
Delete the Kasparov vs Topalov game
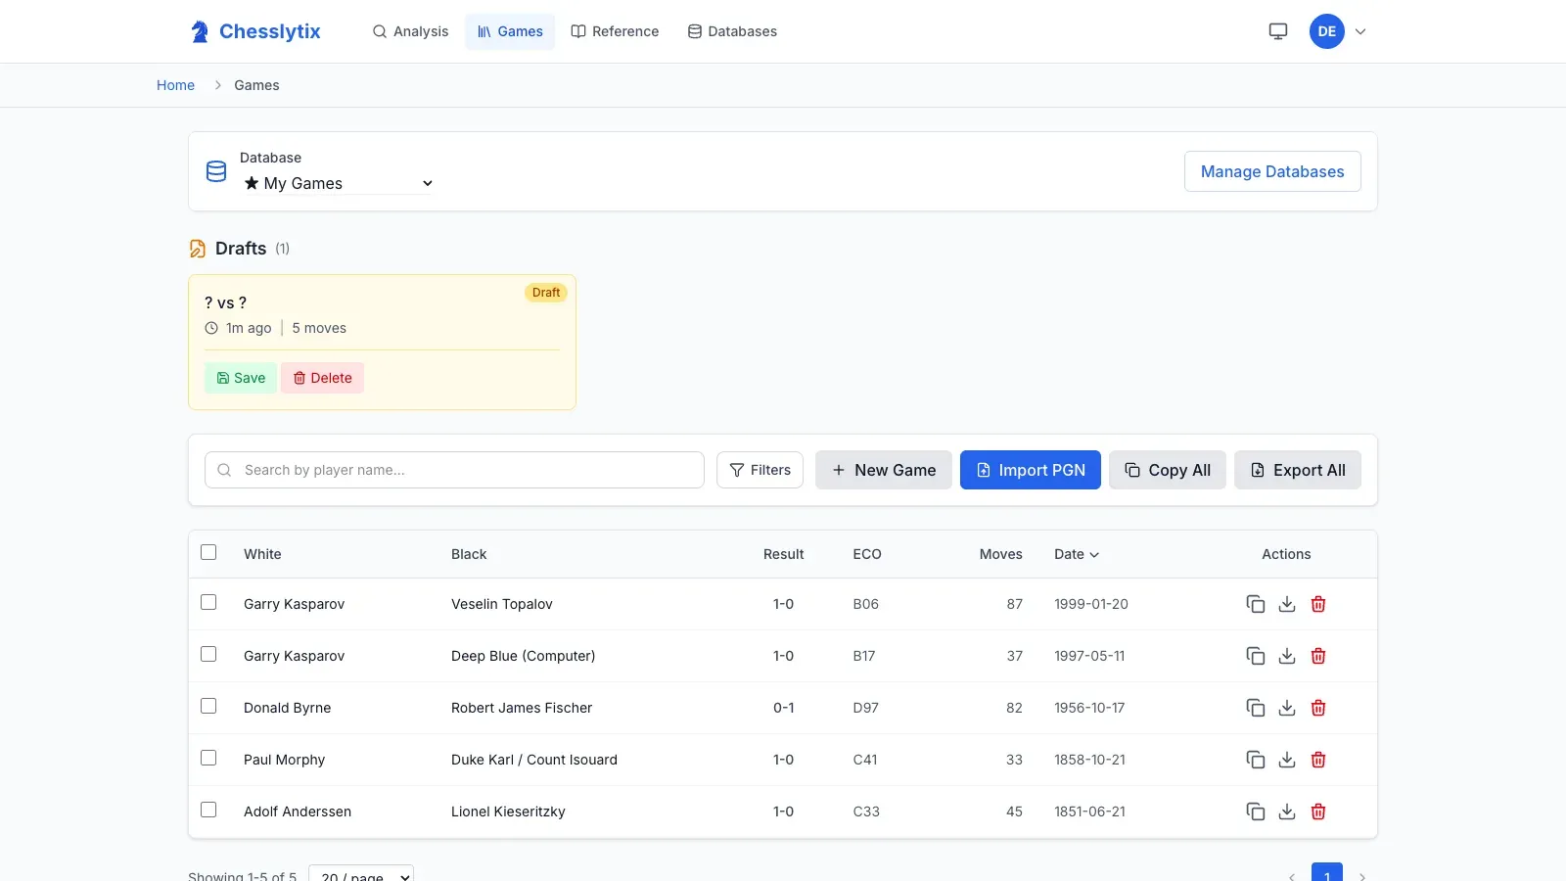coord(1318,604)
